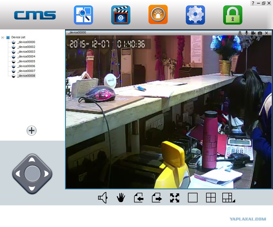
Task: Select _device00007 in device list
Action: (26, 71)
